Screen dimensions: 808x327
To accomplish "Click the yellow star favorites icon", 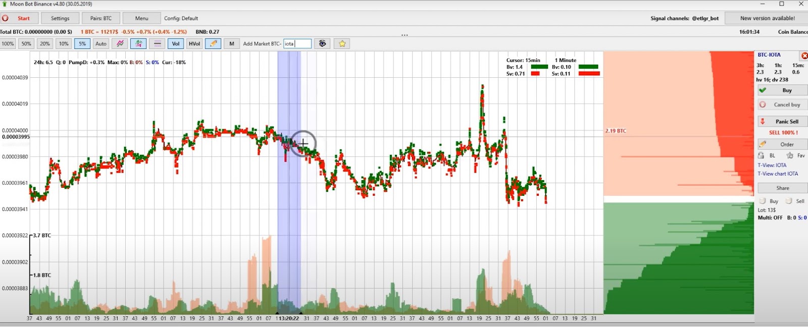I will [342, 44].
